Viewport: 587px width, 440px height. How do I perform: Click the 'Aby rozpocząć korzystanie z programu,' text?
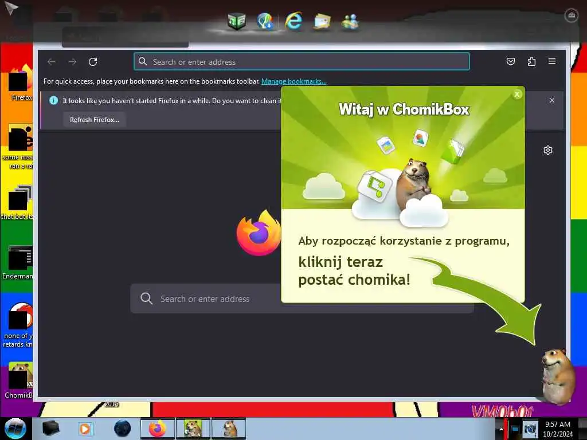pyautogui.click(x=404, y=241)
